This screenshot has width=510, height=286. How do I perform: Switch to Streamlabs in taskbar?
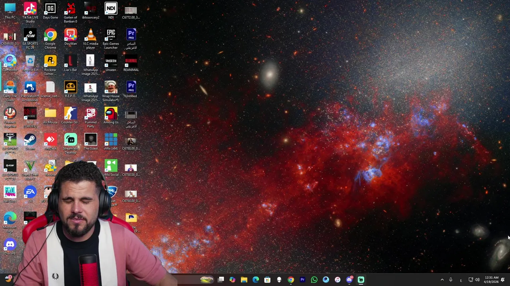361,280
